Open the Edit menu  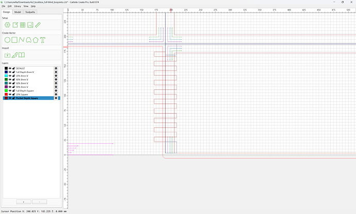[x=9, y=6]
